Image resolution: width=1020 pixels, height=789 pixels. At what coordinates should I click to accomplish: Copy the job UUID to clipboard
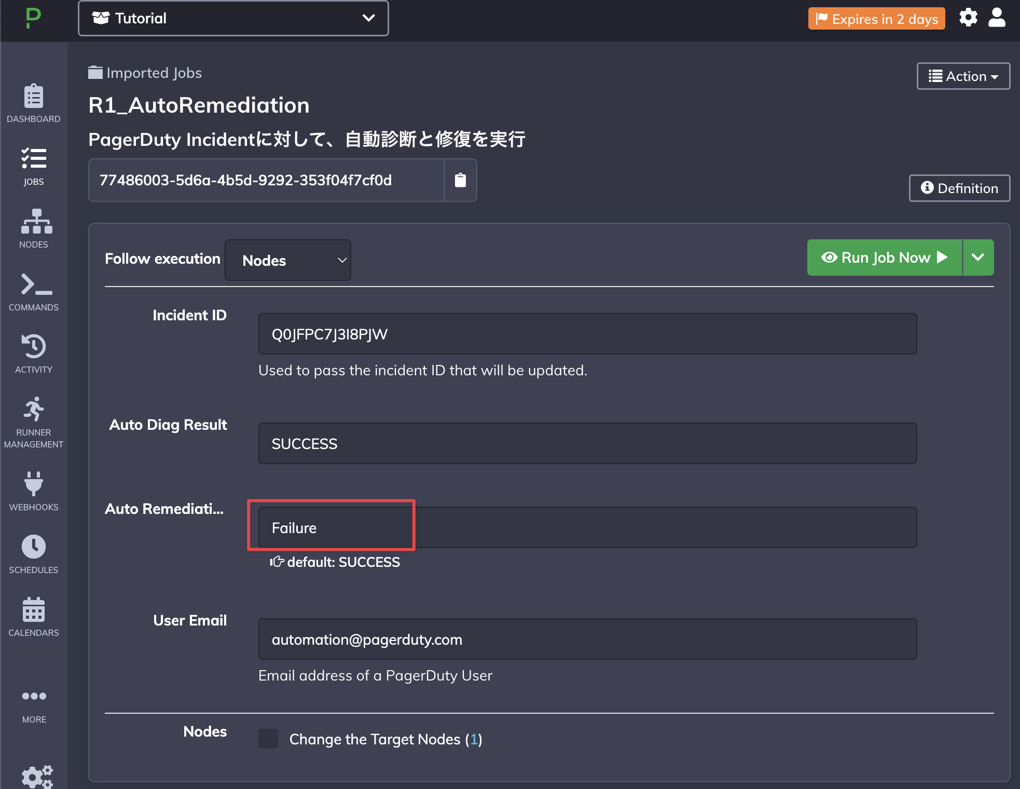coord(460,180)
